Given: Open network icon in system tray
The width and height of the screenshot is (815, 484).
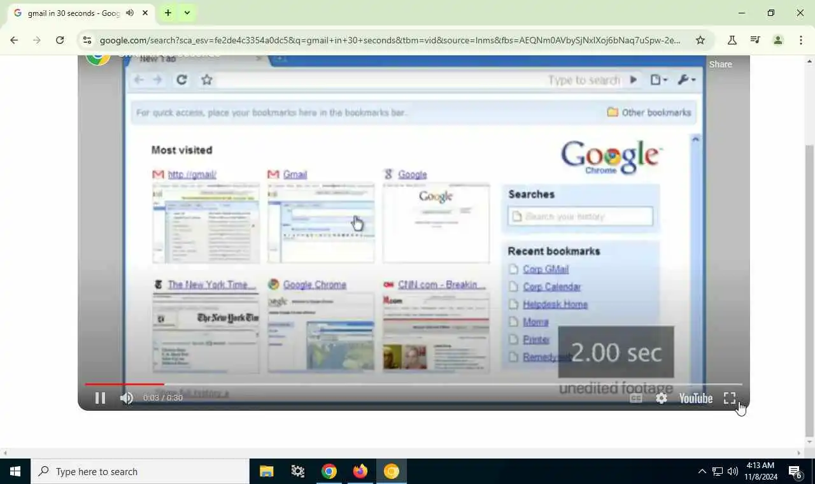Looking at the screenshot, I should [x=718, y=471].
